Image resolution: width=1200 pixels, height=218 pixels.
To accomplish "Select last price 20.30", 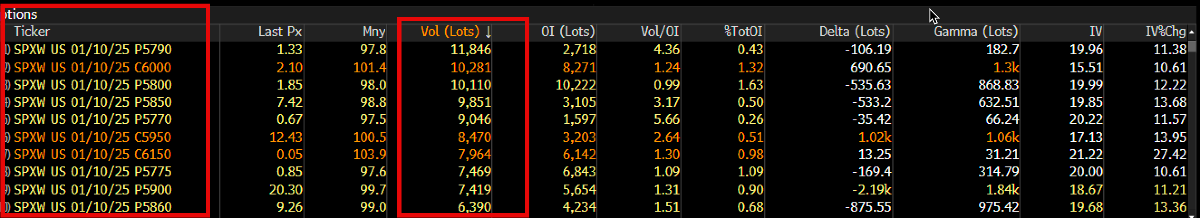I will 285,190.
